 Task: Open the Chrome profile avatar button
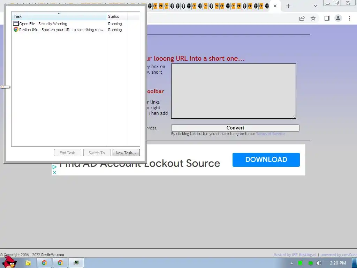pyautogui.click(x=338, y=18)
